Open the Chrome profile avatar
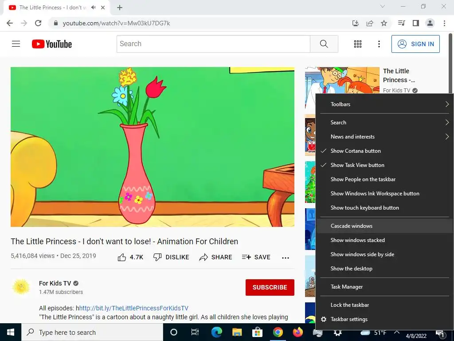454x341 pixels. pos(430,23)
